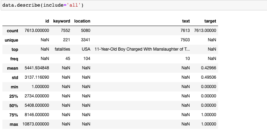Image resolution: width=267 pixels, height=131 pixels.
Task: Select the 'keyword' column header
Action: coord(62,21)
